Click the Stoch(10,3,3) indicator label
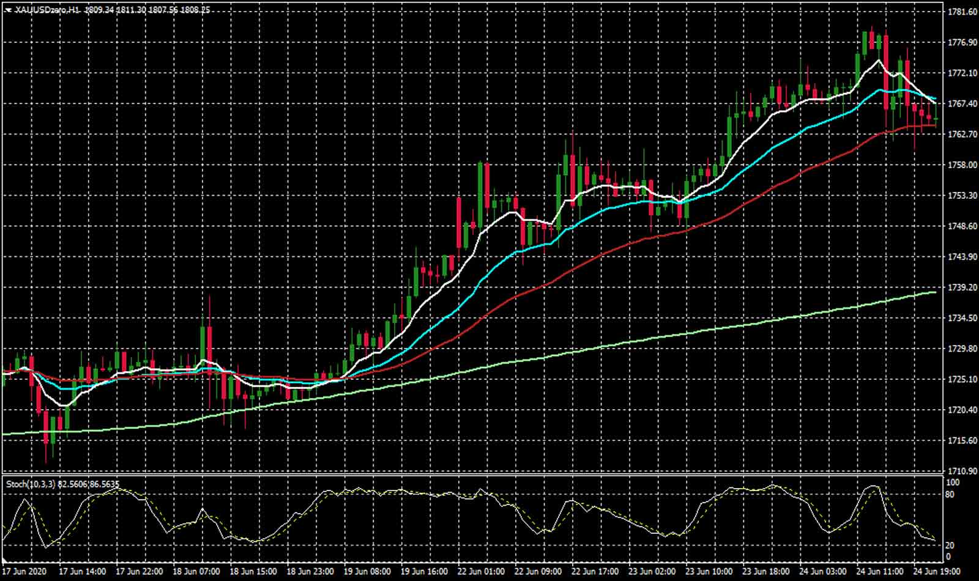This screenshot has height=581, width=979. coord(29,484)
